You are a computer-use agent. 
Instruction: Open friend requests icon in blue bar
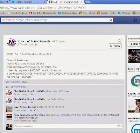click(135, 20)
